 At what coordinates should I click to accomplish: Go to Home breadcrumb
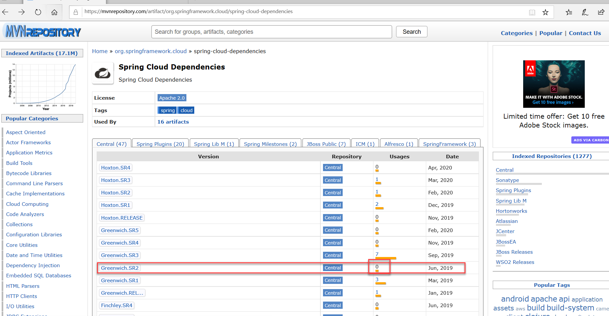(x=100, y=51)
